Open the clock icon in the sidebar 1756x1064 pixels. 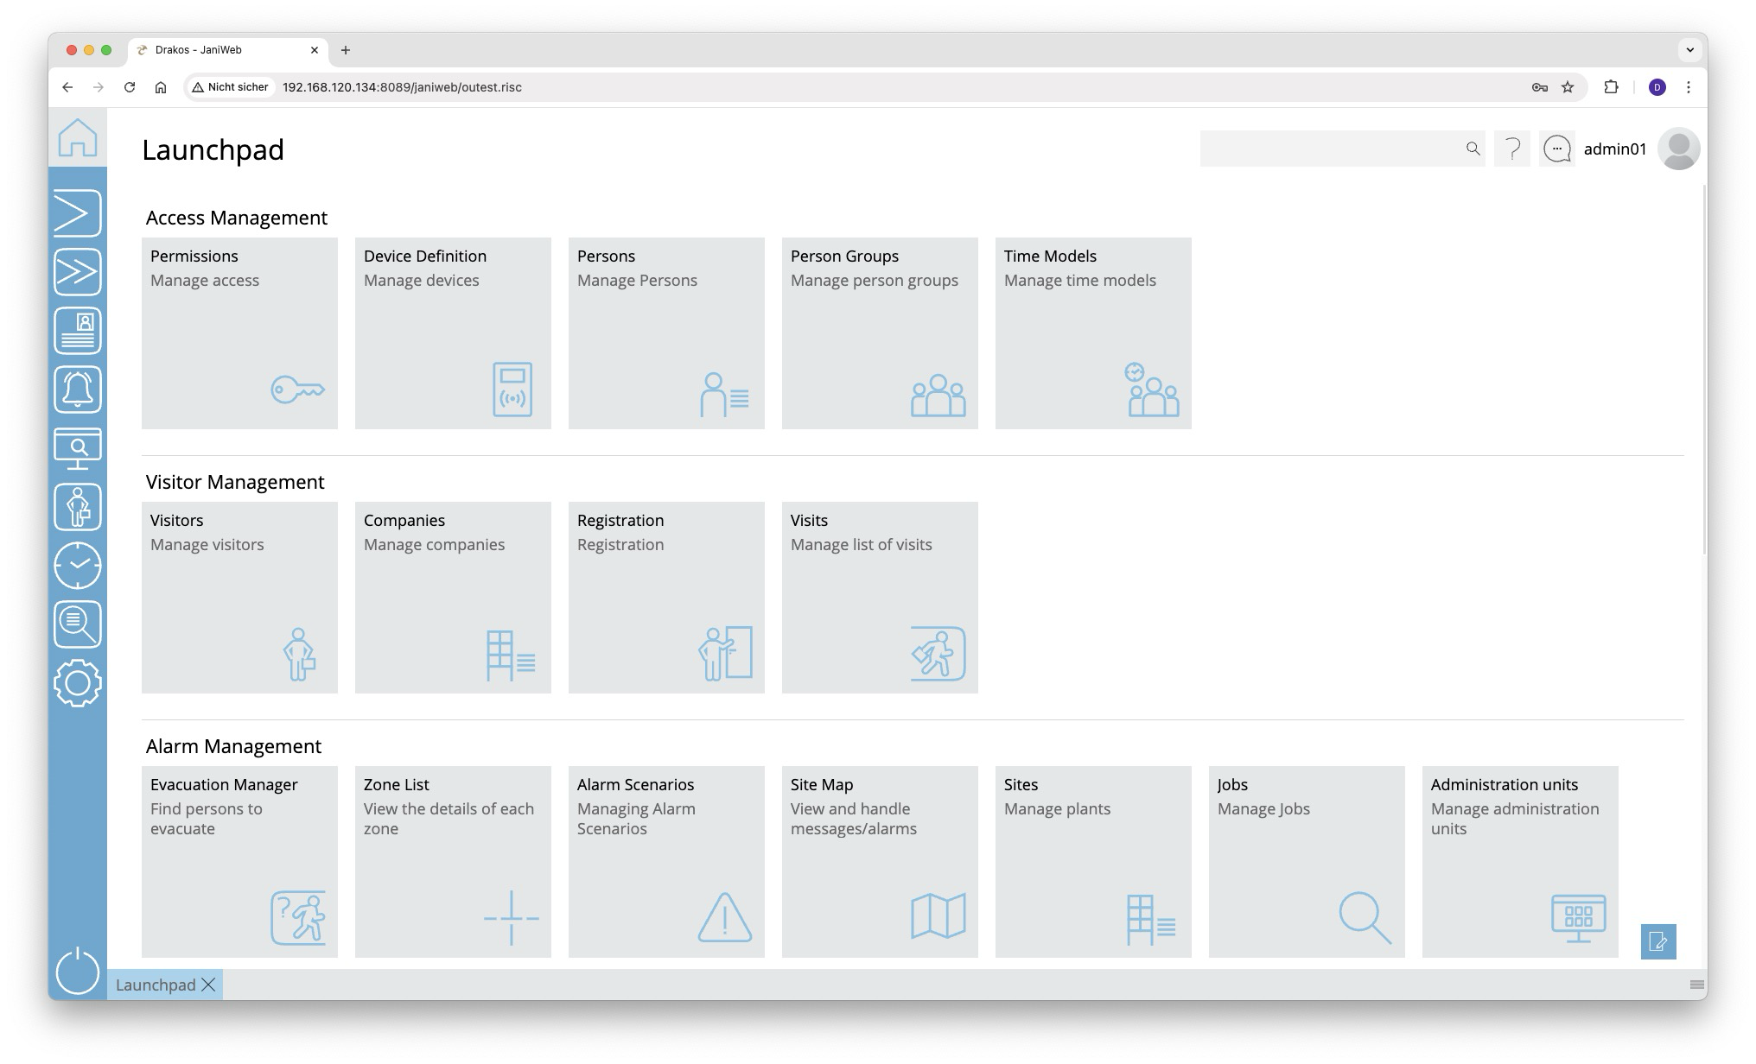click(x=78, y=566)
